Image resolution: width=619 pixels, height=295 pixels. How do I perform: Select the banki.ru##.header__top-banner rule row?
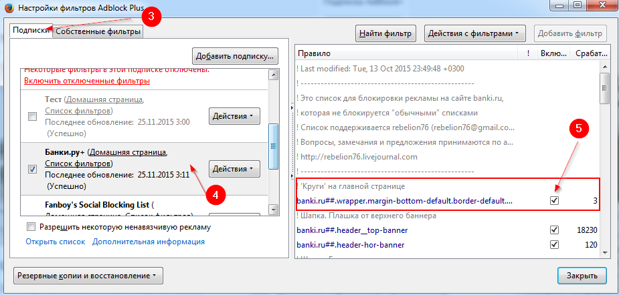tap(447, 230)
